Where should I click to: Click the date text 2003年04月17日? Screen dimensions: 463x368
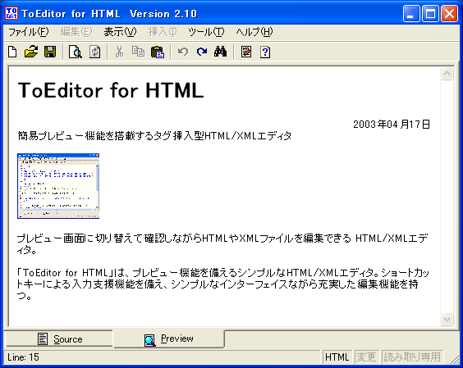pyautogui.click(x=392, y=124)
